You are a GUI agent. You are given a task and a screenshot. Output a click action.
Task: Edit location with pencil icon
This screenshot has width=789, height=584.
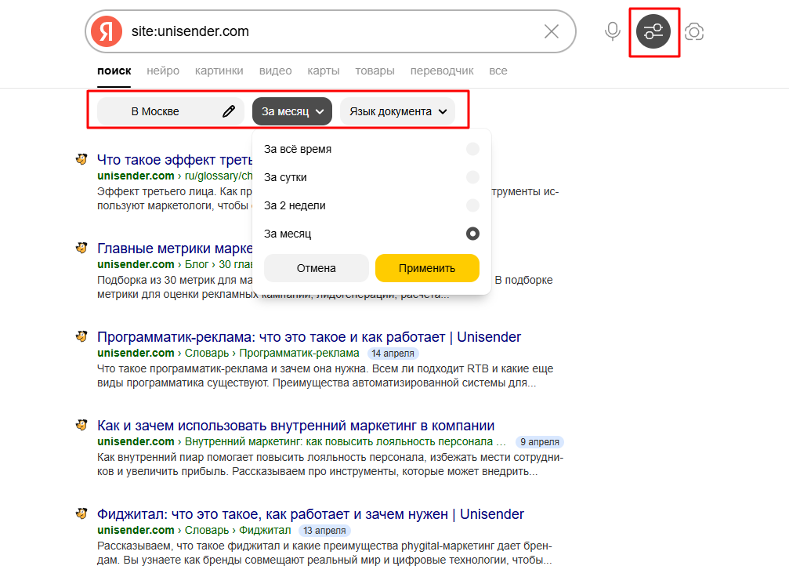tap(229, 111)
